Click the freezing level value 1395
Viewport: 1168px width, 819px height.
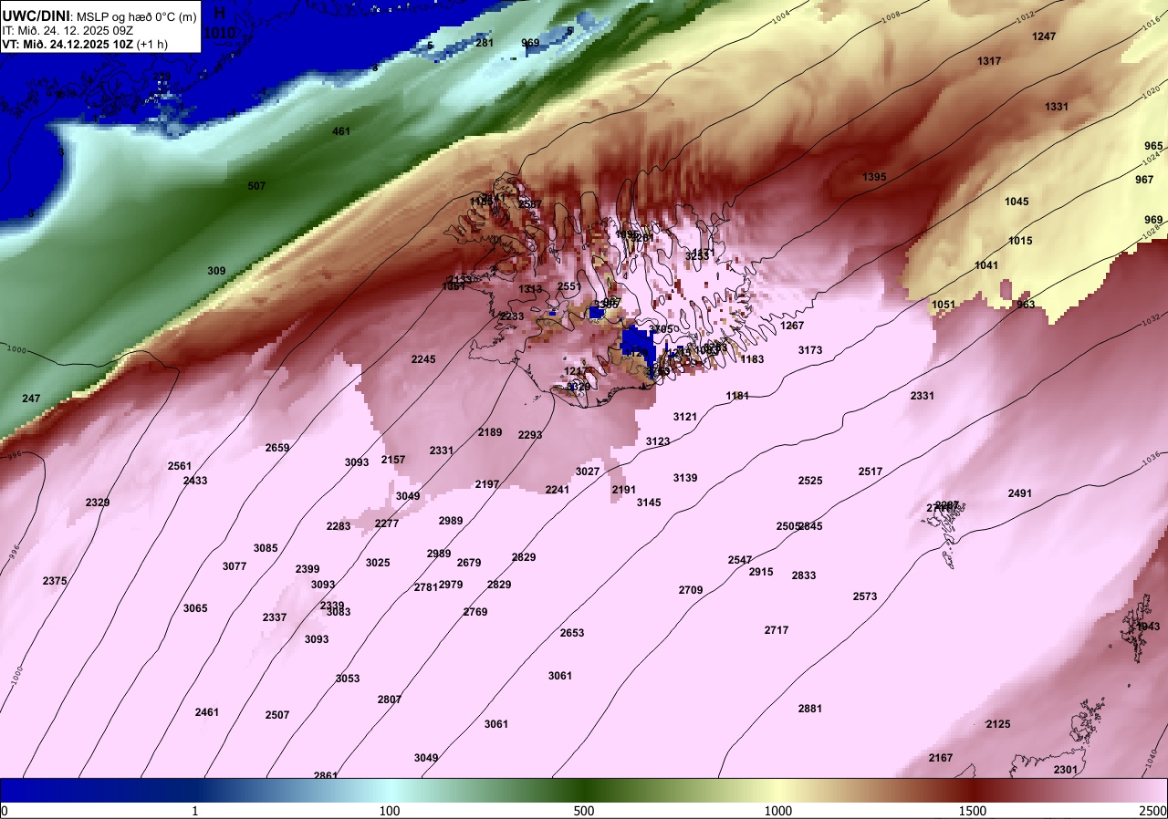(x=874, y=177)
